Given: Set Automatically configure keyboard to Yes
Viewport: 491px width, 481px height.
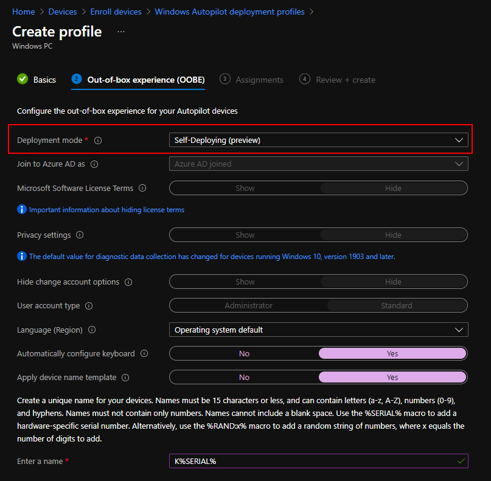Looking at the screenshot, I should [392, 354].
